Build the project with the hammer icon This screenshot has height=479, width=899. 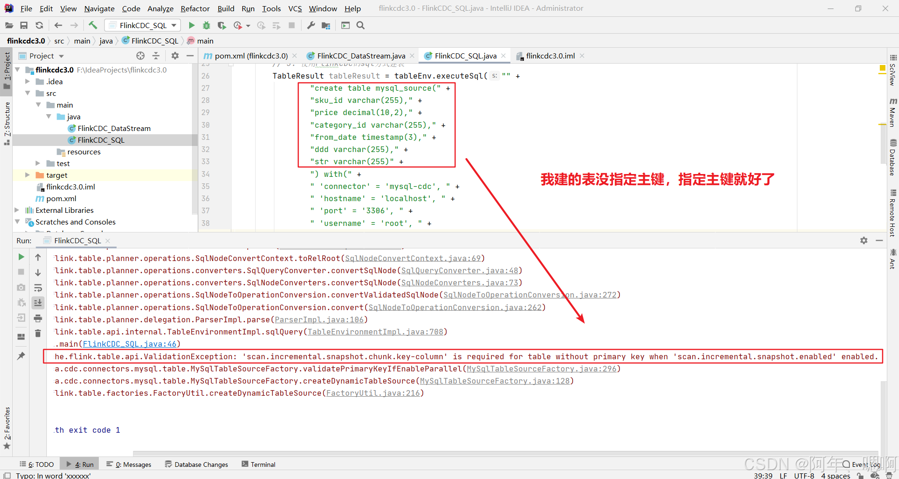93,25
